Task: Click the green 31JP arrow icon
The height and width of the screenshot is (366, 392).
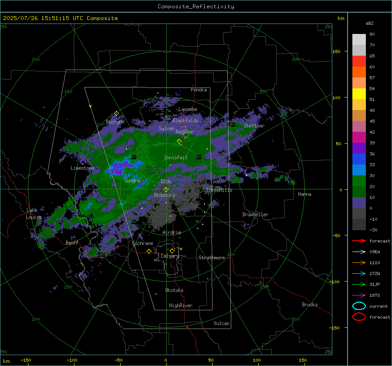Action: pyautogui.click(x=359, y=284)
